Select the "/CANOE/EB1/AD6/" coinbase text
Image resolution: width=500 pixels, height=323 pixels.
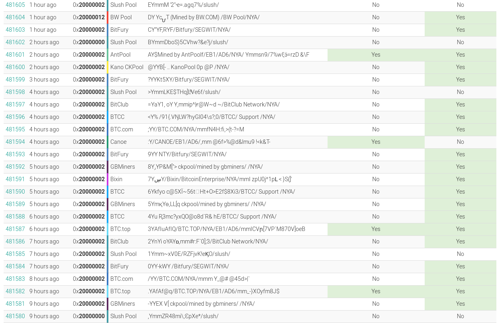180,142
